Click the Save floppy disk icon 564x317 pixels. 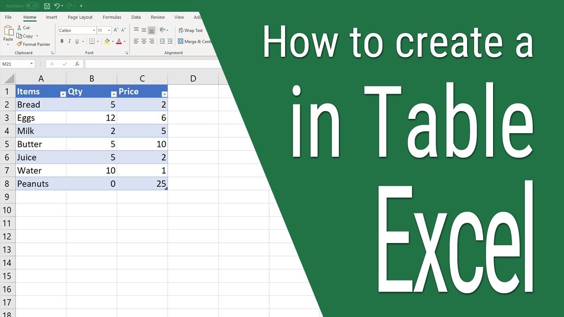click(47, 6)
